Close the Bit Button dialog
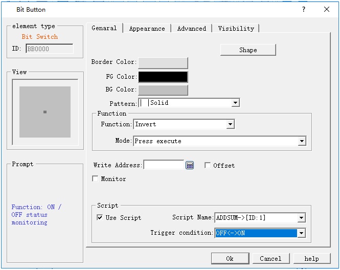 click(x=327, y=9)
